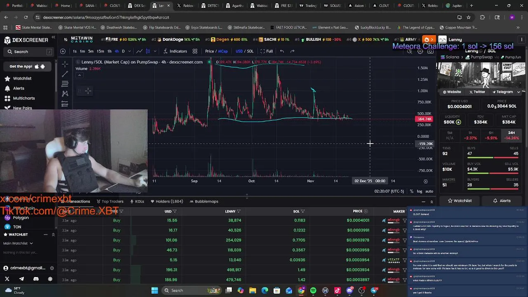Open Spotify from the taskbar

(x=313, y=290)
